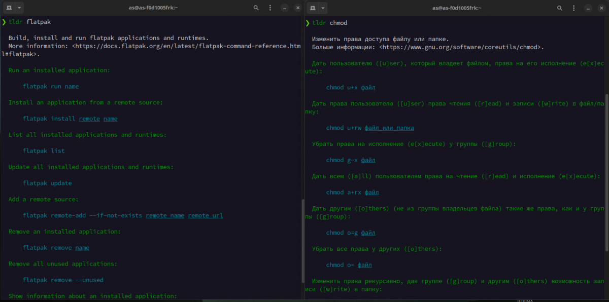This screenshot has height=302, width=609.
Task: Click 'Дать всем ([a]ll) пользователям' description line
Action: (456, 176)
